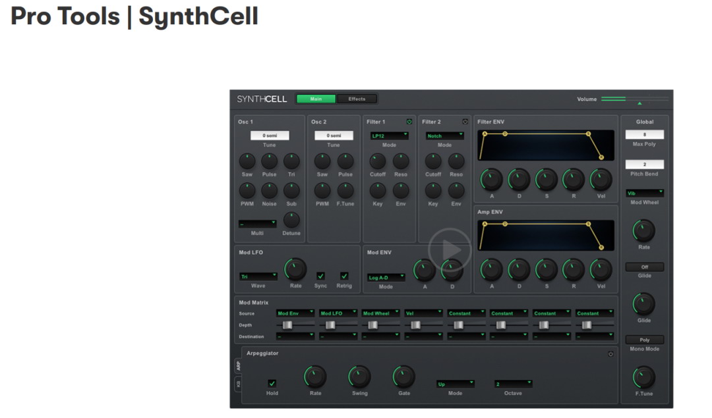Open the Mod LFO Wave dropdown
Viewport: 712px width, 418px height.
[x=258, y=276]
